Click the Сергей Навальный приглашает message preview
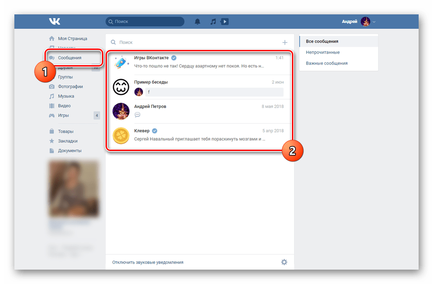This screenshot has height=284, width=433. 199,139
